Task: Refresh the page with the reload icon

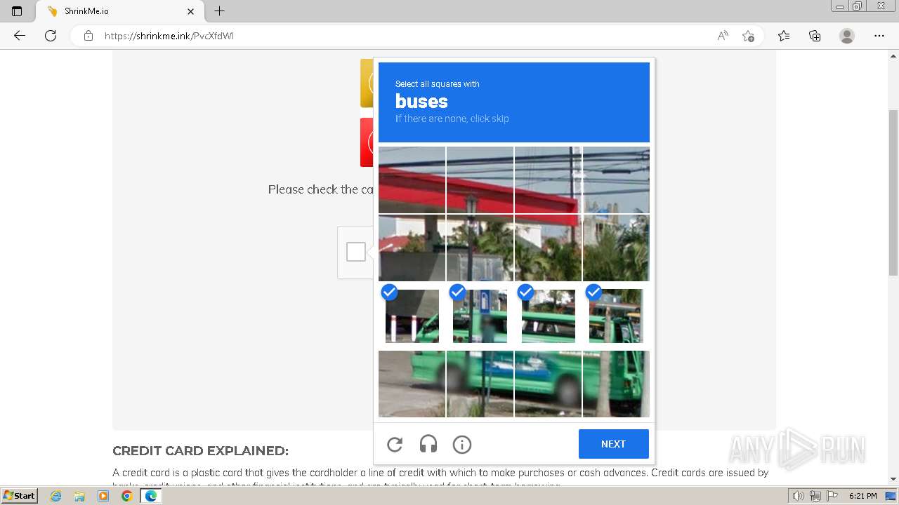Action: point(51,36)
